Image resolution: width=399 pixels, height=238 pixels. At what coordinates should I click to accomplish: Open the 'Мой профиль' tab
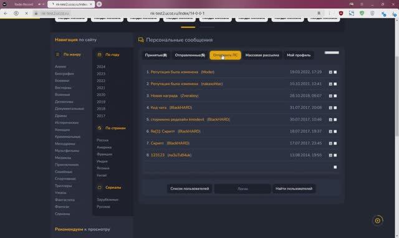299,55
